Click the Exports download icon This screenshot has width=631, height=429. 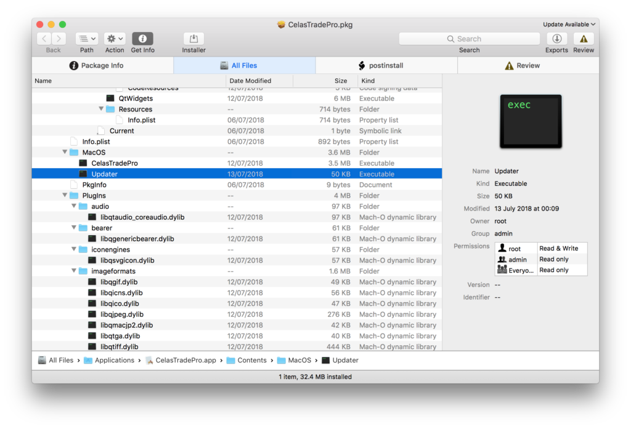click(x=556, y=39)
